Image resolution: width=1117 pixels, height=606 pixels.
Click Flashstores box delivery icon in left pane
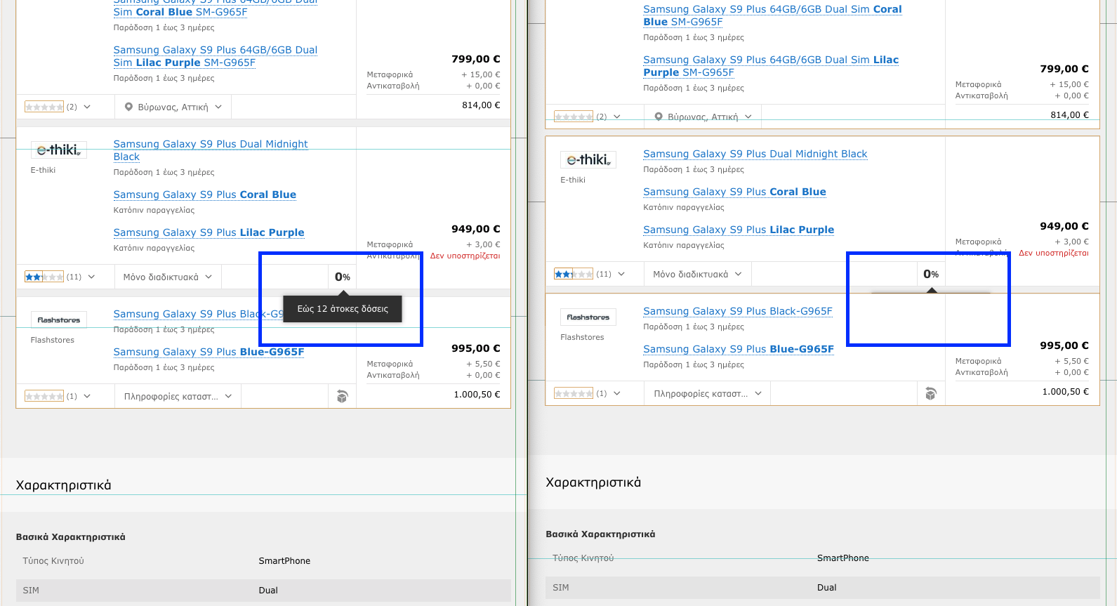(343, 396)
